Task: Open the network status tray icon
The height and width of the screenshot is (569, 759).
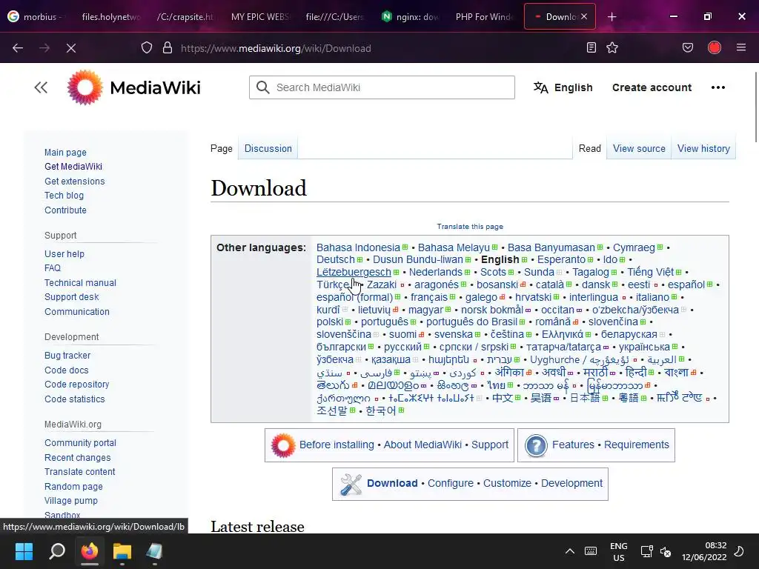Action: 646,551
